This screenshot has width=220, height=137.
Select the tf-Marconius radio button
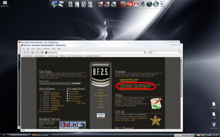[67, 101]
